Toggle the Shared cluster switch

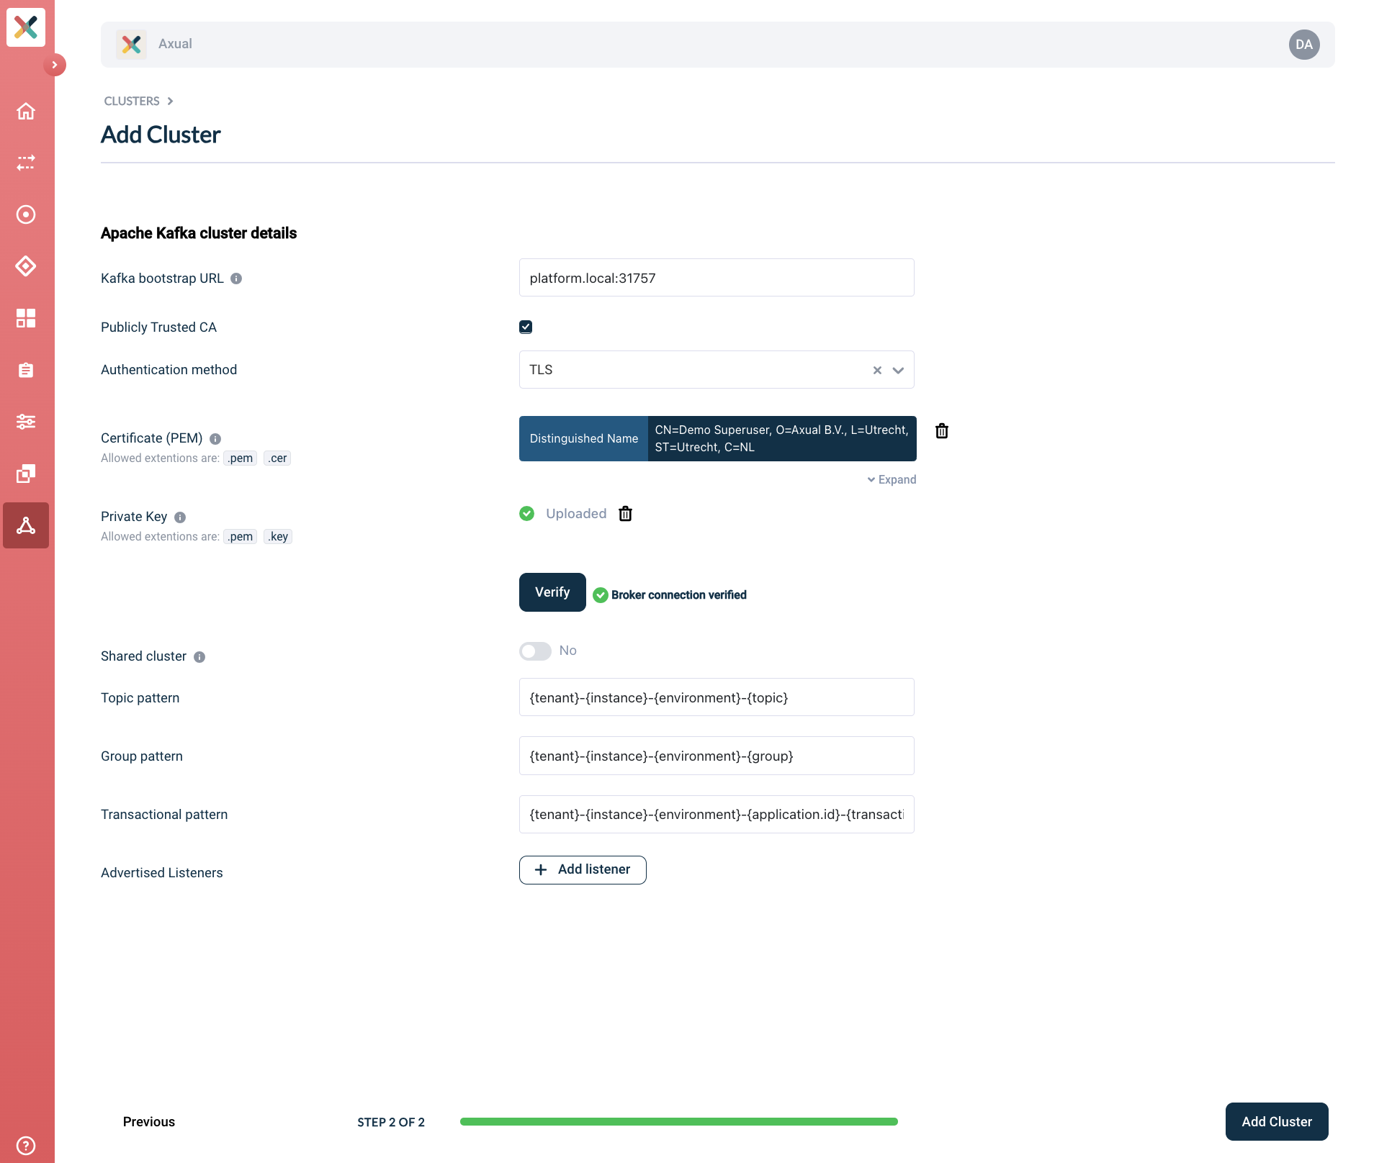(535, 651)
